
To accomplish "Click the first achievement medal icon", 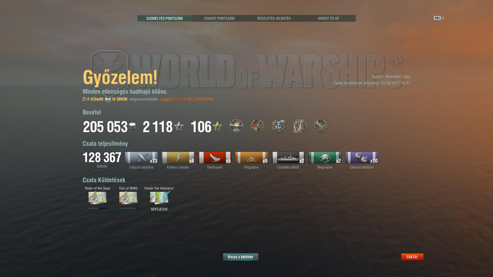I will tap(236, 126).
